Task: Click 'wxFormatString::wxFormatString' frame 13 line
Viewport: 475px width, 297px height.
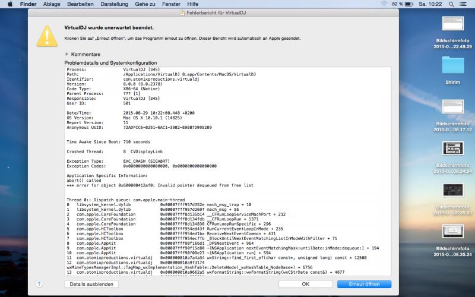Action: point(205,272)
